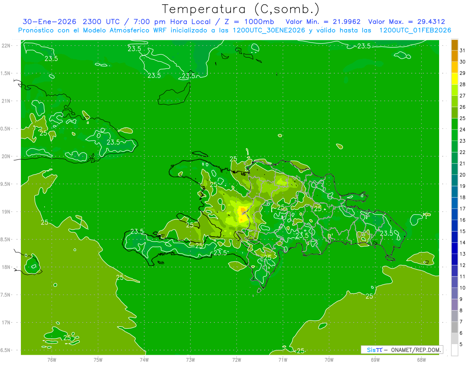This screenshot has height=365, width=473.
Task: Click the '19N' latitude axis label
Action: point(6,211)
